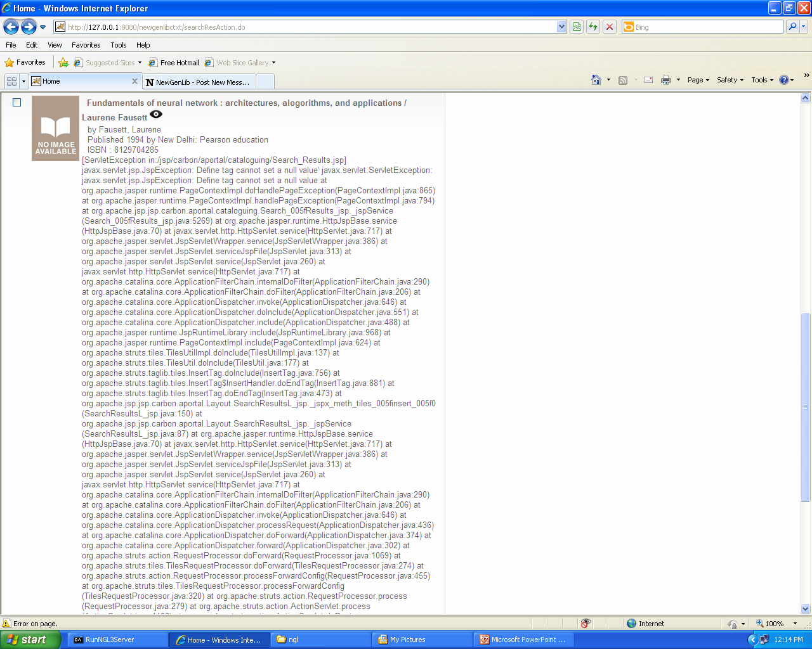812x649 pixels.
Task: Click the Stop loading X icon
Action: click(610, 27)
